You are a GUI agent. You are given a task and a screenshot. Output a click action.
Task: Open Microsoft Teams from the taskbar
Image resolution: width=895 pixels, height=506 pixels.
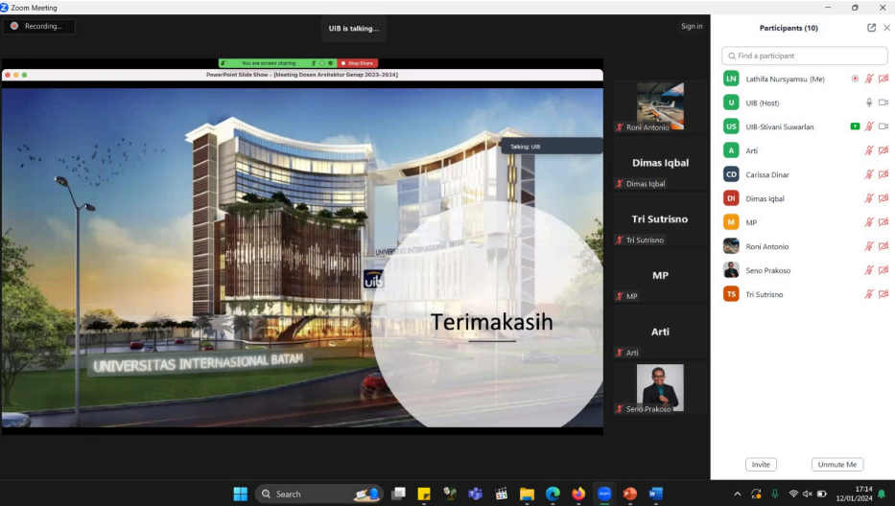[475, 494]
